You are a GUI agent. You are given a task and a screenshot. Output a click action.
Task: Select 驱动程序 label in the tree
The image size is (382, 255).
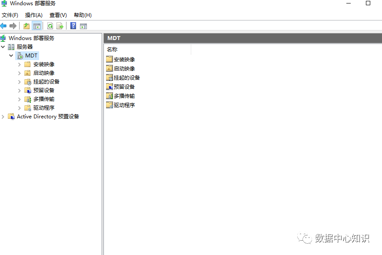point(44,107)
